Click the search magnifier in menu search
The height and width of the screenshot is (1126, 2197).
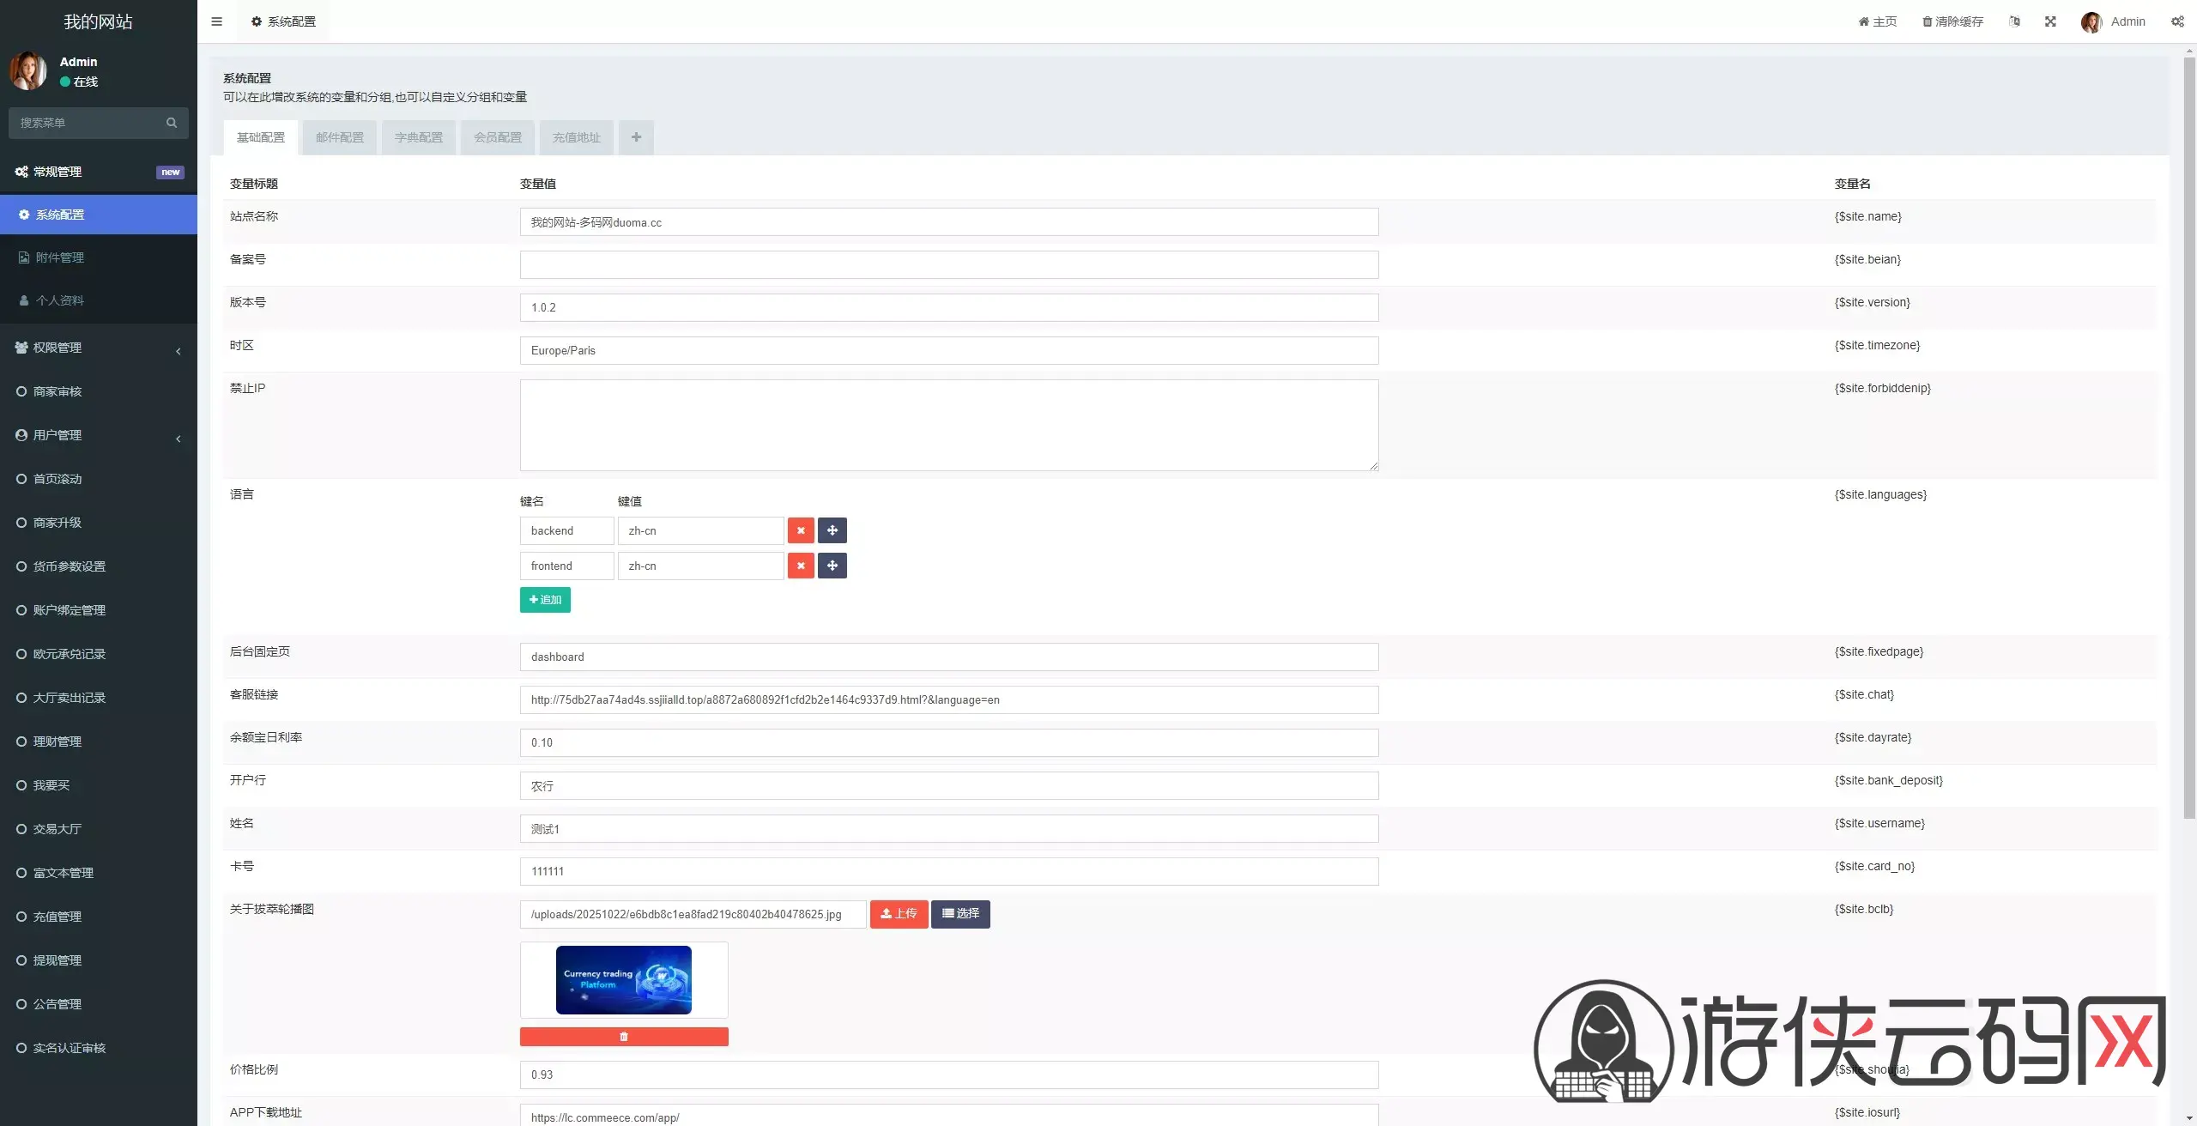tap(172, 123)
